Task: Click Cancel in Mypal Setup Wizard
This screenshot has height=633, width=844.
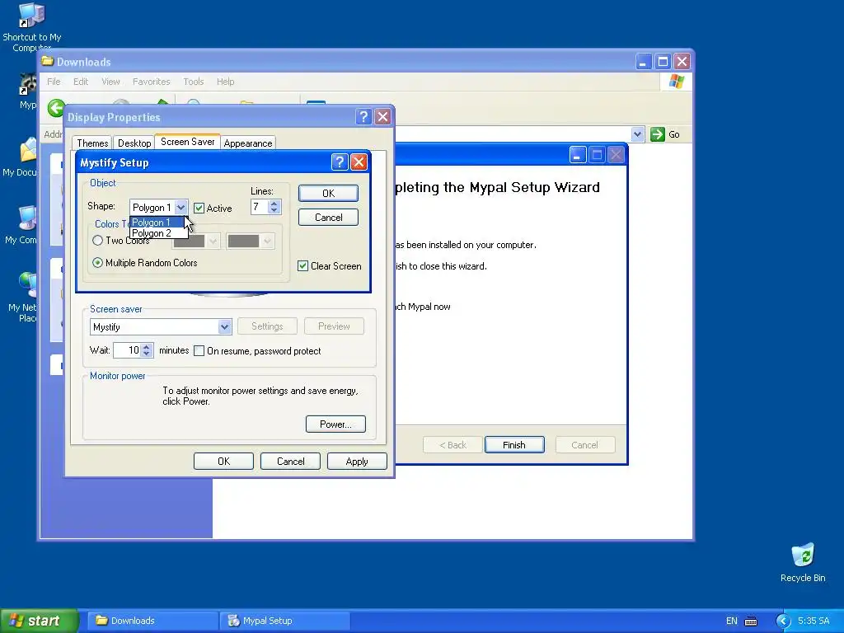Action: [x=584, y=444]
